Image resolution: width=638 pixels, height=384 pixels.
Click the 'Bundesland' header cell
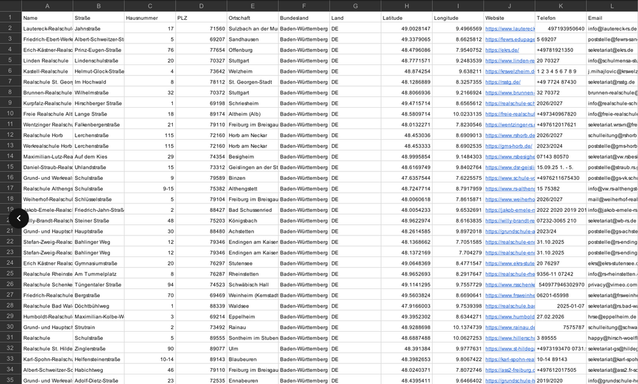[304, 18]
